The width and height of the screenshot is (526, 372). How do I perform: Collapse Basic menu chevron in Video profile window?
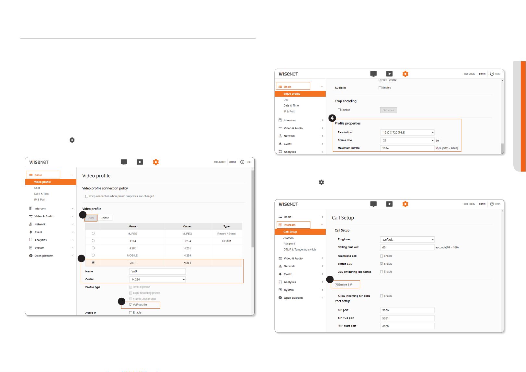[x=72, y=175]
